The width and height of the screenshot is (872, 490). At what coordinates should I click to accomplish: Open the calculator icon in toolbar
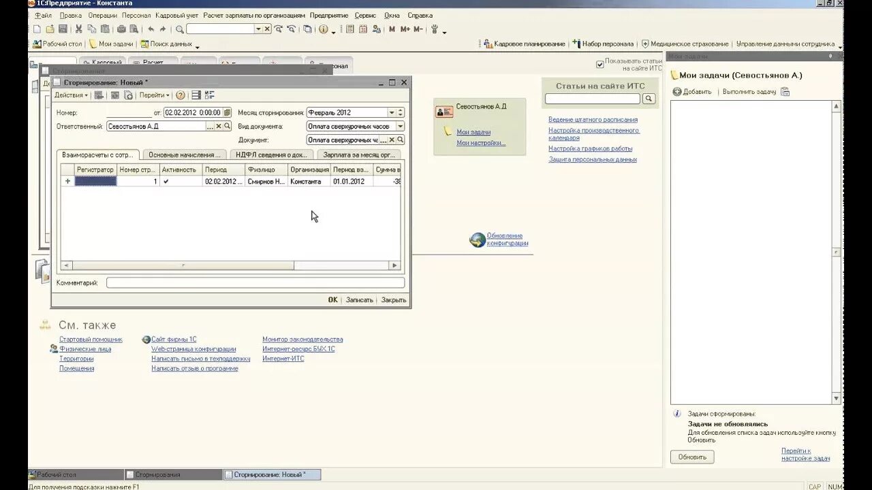pyautogui.click(x=350, y=29)
